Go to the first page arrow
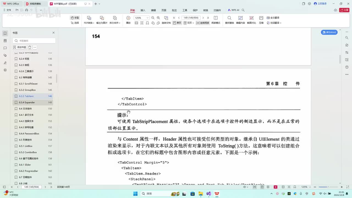The width and height of the screenshot is (352, 198). tap(174, 18)
